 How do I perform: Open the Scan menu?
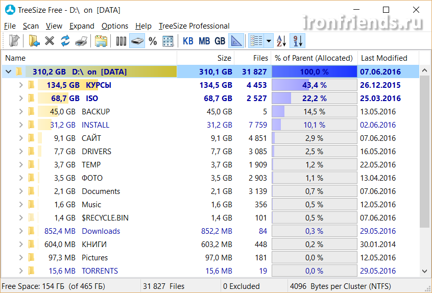(31, 26)
